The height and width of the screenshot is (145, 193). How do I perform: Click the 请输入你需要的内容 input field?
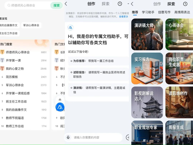coord(93,137)
